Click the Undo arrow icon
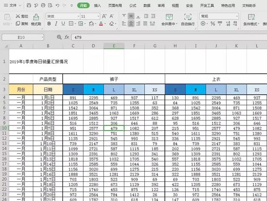267x201 pixels. (58, 5)
